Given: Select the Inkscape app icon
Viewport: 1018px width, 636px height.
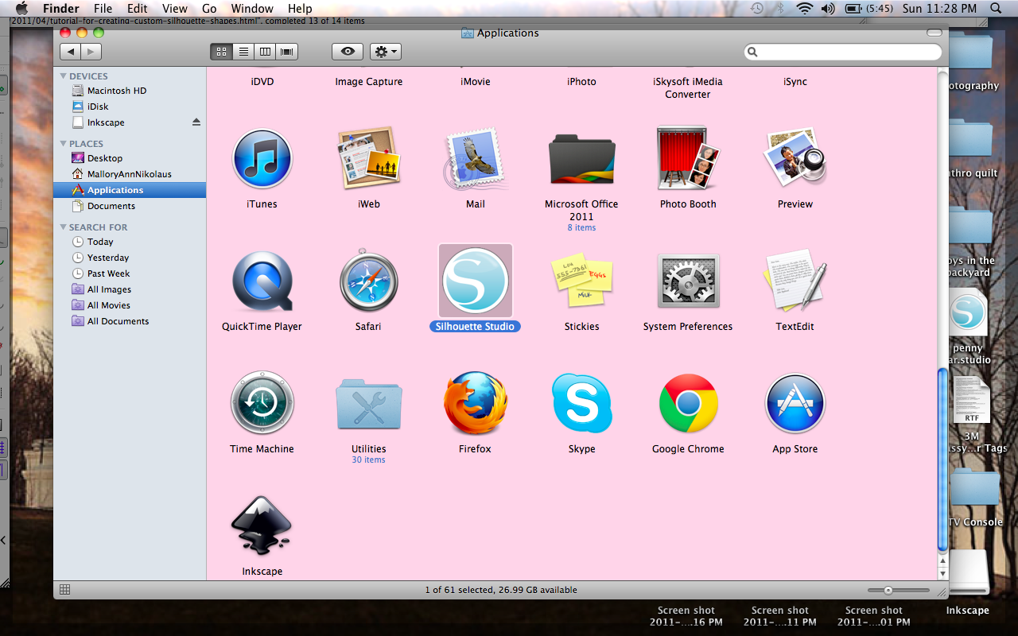Looking at the screenshot, I should (x=262, y=526).
